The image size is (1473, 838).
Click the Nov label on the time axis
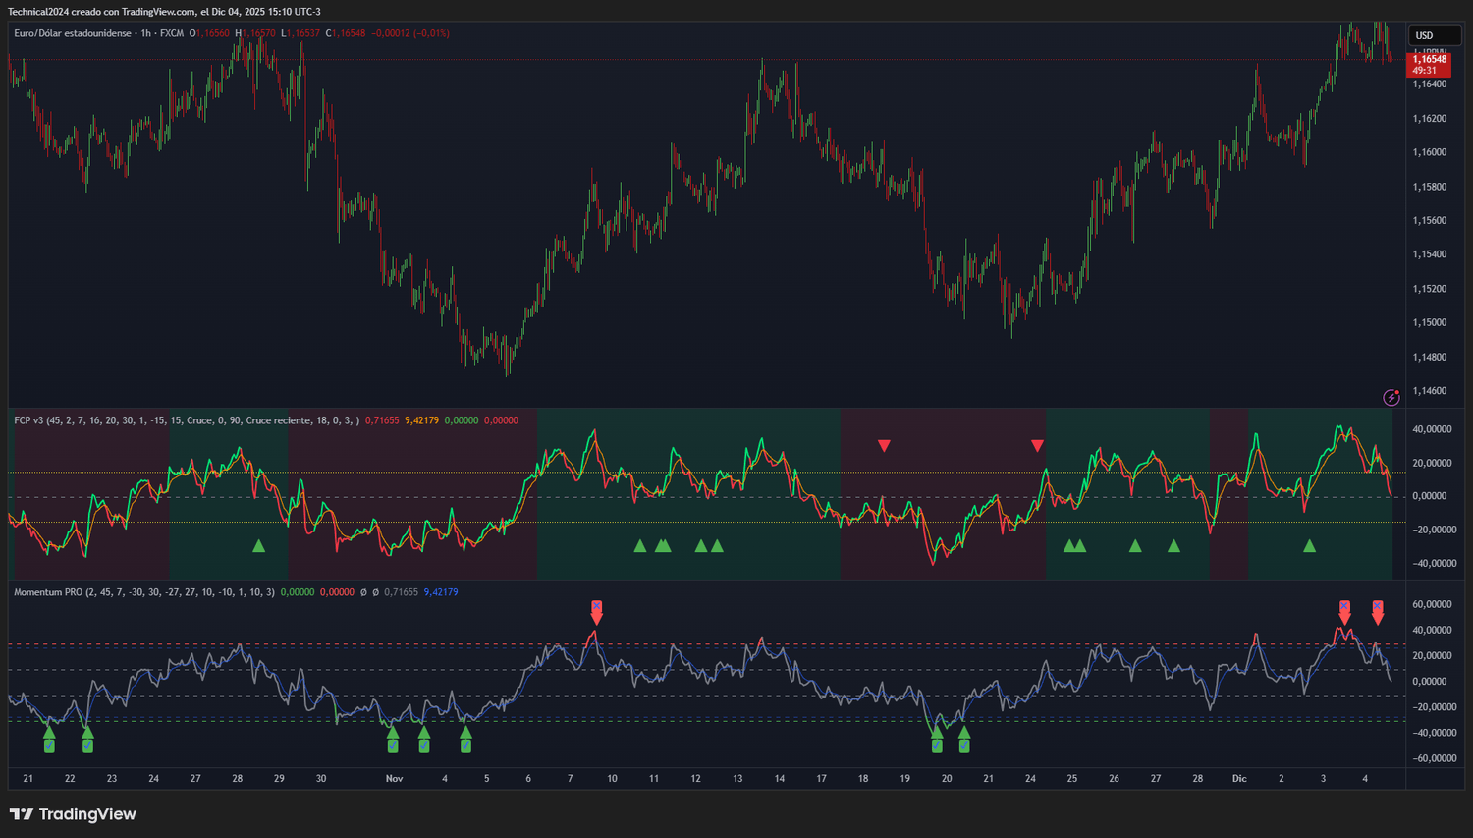pyautogui.click(x=394, y=779)
